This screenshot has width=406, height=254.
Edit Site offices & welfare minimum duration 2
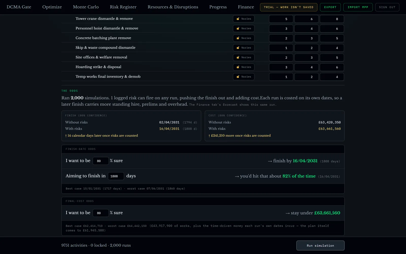point(281,57)
